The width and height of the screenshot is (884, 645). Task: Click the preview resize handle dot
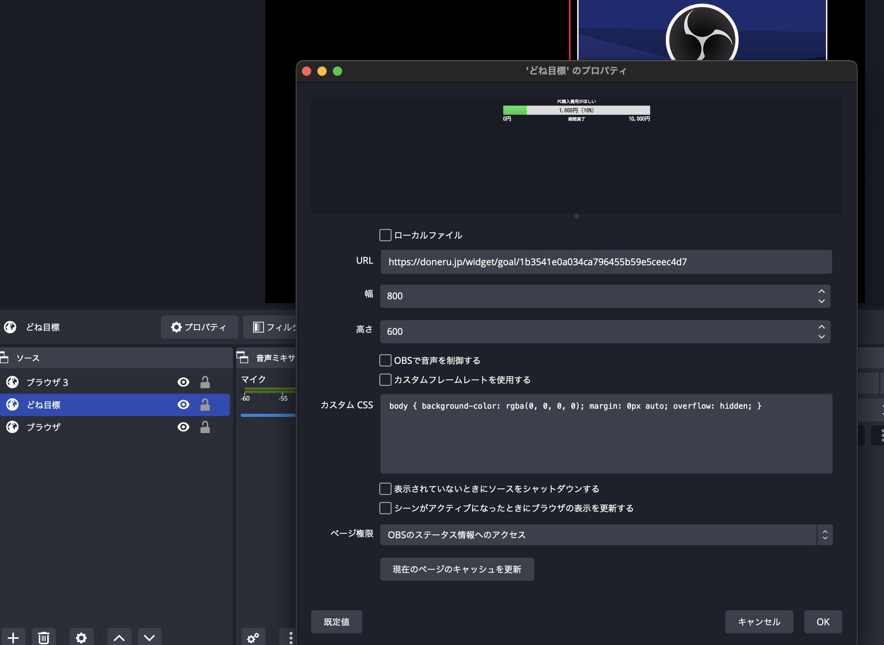[x=576, y=216]
